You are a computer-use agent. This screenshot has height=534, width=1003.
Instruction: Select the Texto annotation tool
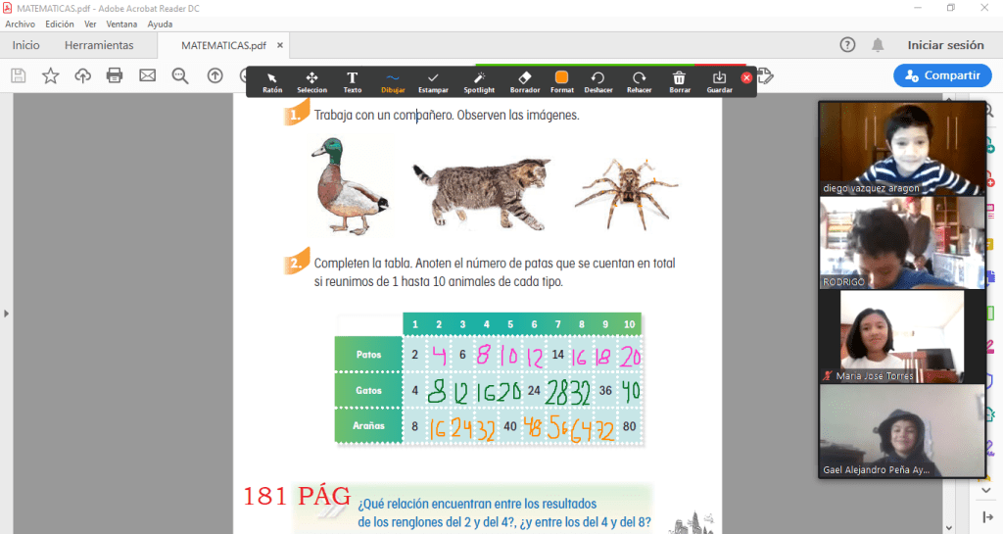pos(352,81)
